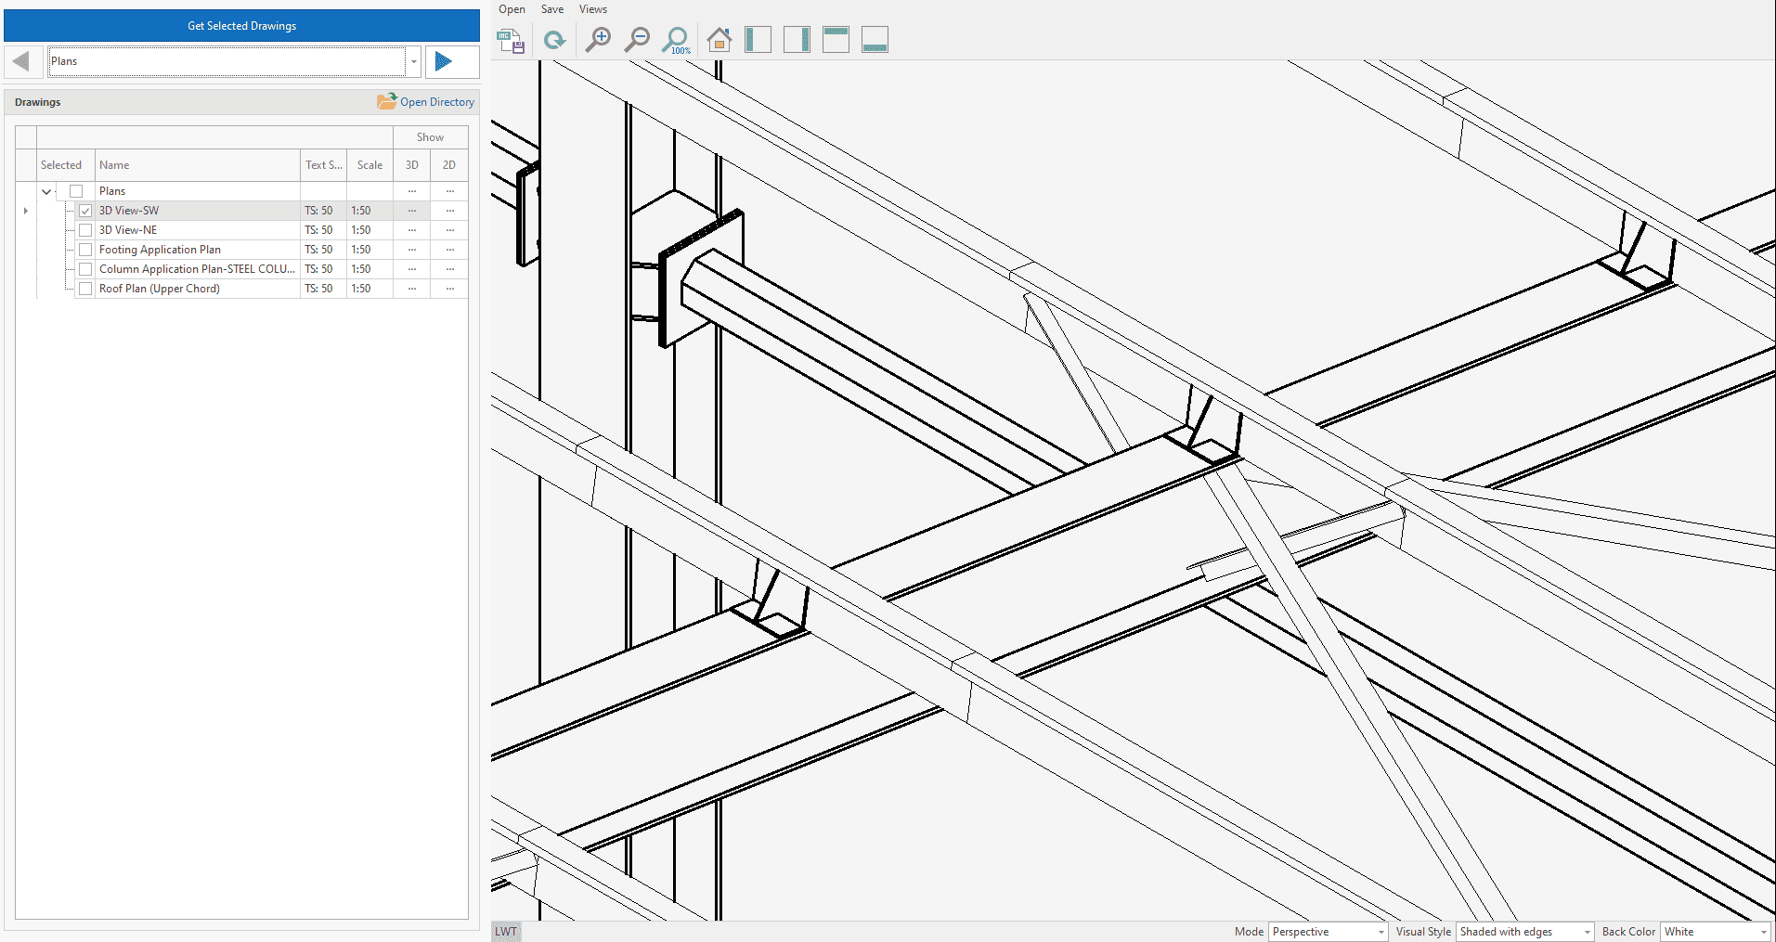Image resolution: width=1776 pixels, height=942 pixels.
Task: Check the Footing Application Plan checkbox
Action: click(x=85, y=250)
